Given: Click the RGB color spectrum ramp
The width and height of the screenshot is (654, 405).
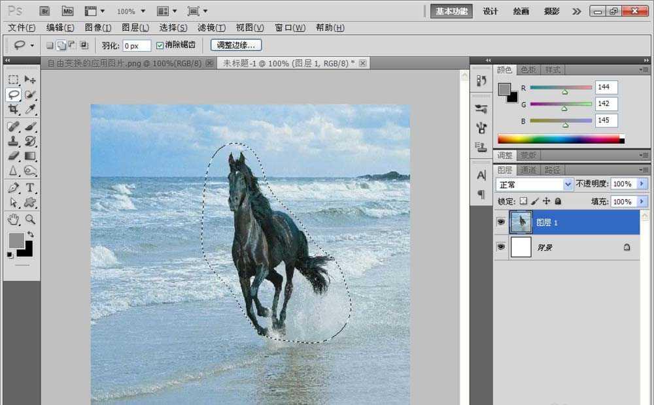Looking at the screenshot, I should click(558, 139).
